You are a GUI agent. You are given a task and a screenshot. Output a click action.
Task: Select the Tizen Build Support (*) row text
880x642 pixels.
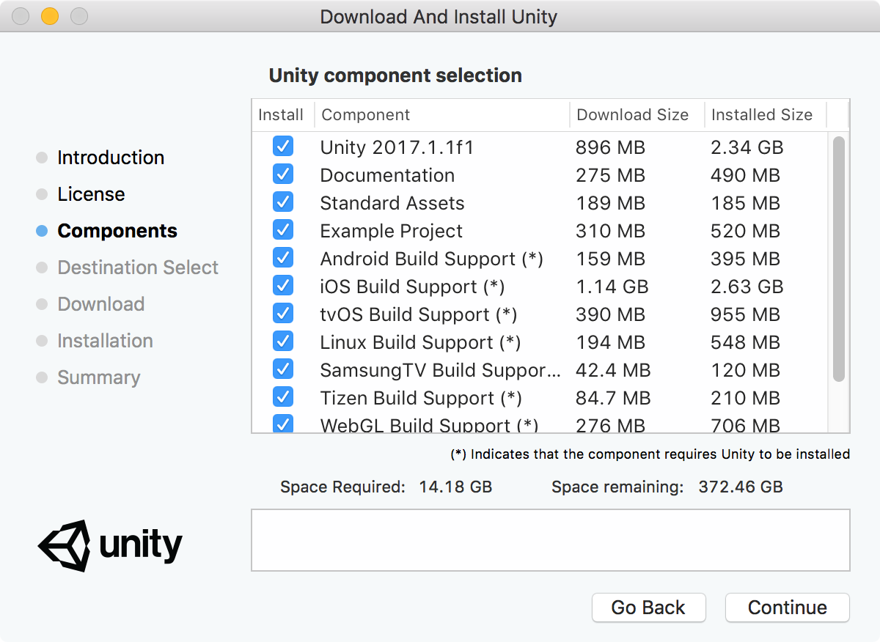421,398
